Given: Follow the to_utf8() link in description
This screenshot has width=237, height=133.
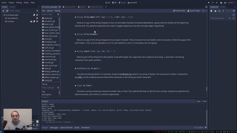Looking at the screenshot, I should tap(79, 77).
